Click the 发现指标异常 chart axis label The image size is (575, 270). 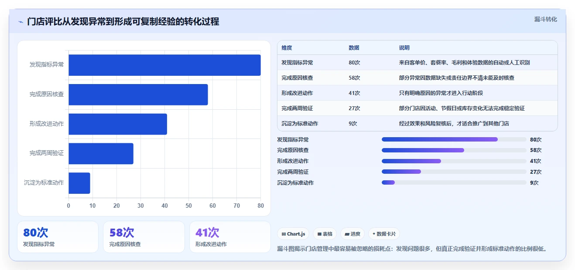tap(47, 65)
